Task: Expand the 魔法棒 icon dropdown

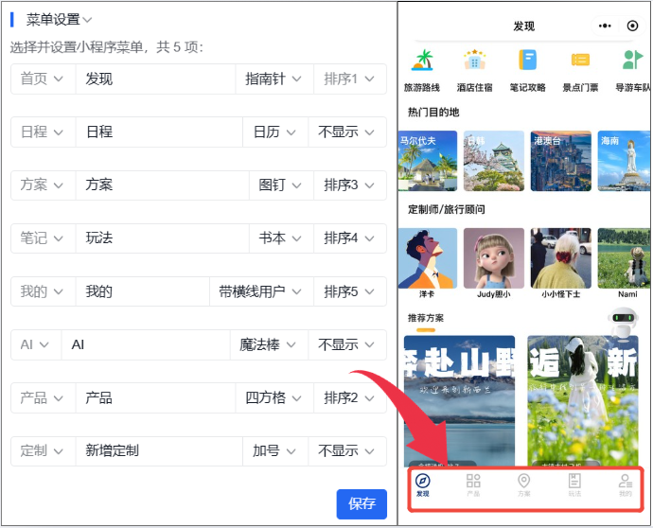Action: (269, 345)
